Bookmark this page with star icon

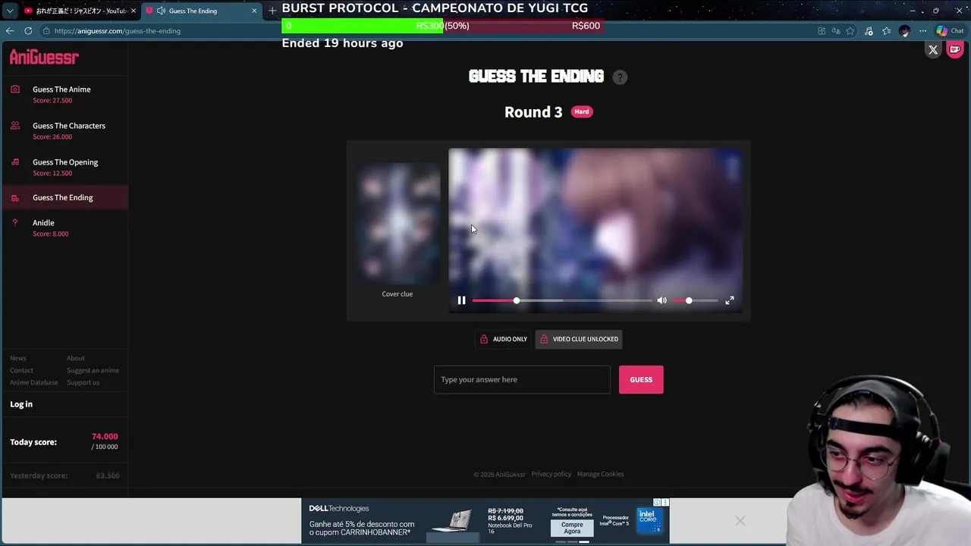[x=850, y=31]
